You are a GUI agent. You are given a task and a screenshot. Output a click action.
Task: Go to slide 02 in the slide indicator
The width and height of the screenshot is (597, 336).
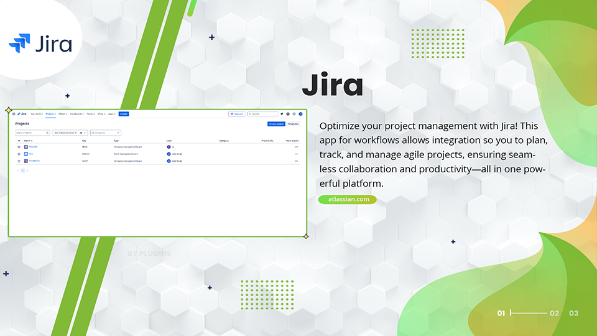[554, 313]
